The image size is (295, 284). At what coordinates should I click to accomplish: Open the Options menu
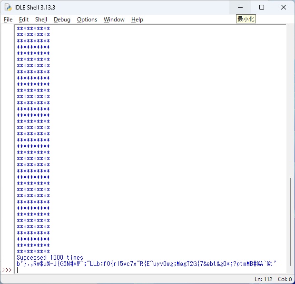click(87, 20)
